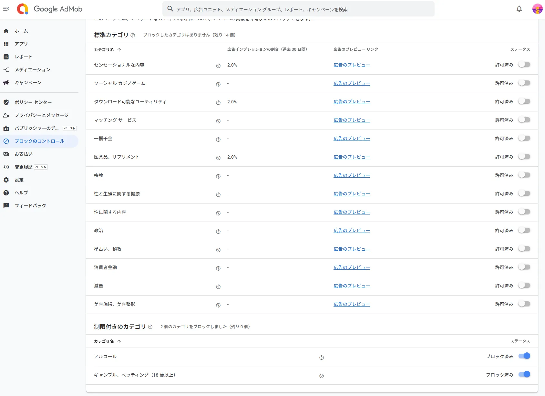Toggle block for 宗教 category
This screenshot has width=545, height=396.
point(524,175)
